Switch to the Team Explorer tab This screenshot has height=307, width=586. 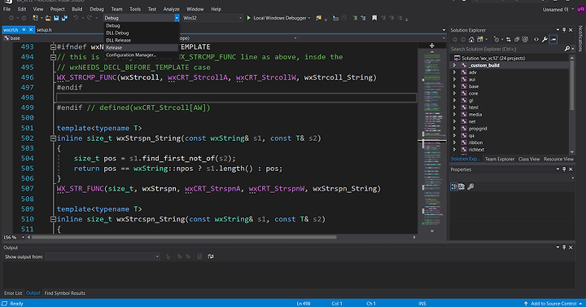(499, 159)
